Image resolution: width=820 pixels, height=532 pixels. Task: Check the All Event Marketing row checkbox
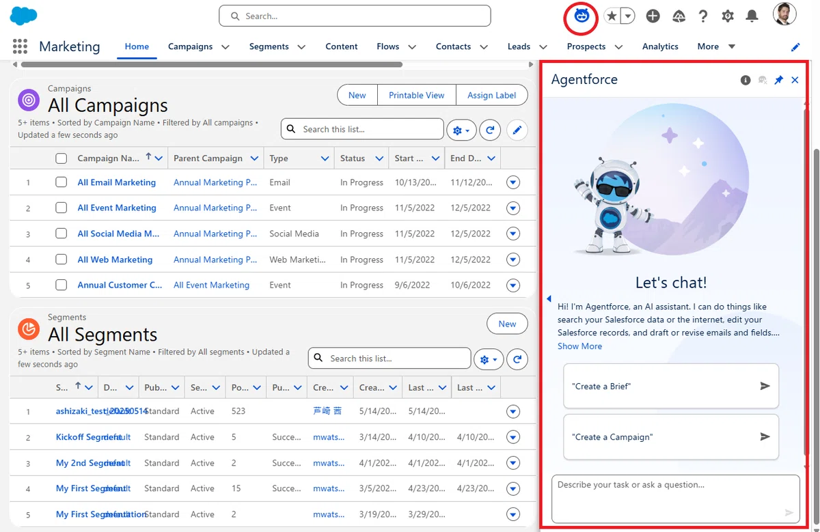click(x=61, y=208)
